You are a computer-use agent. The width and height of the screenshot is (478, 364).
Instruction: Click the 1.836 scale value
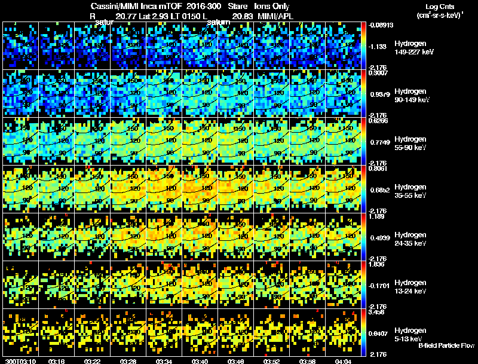[376, 264]
